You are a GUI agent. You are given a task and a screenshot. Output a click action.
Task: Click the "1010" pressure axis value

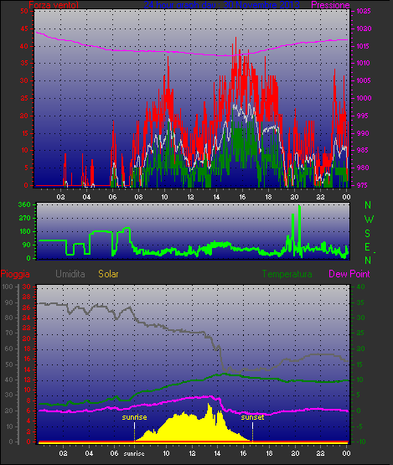(x=364, y=63)
